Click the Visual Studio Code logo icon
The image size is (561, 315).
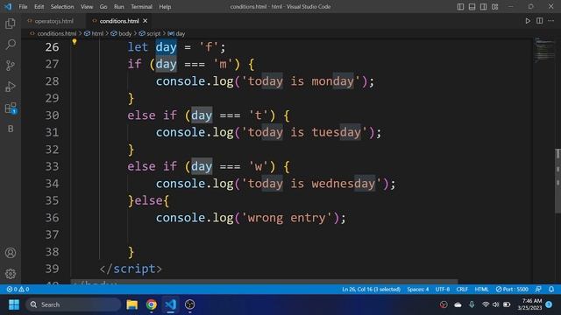[8, 6]
